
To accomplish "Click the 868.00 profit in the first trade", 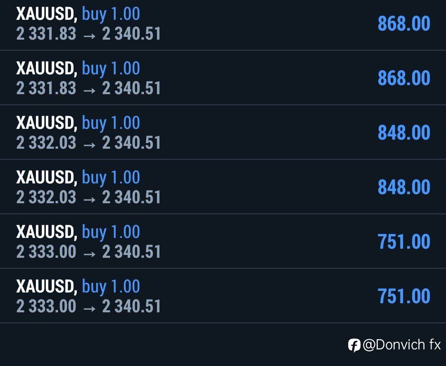I will click(403, 24).
